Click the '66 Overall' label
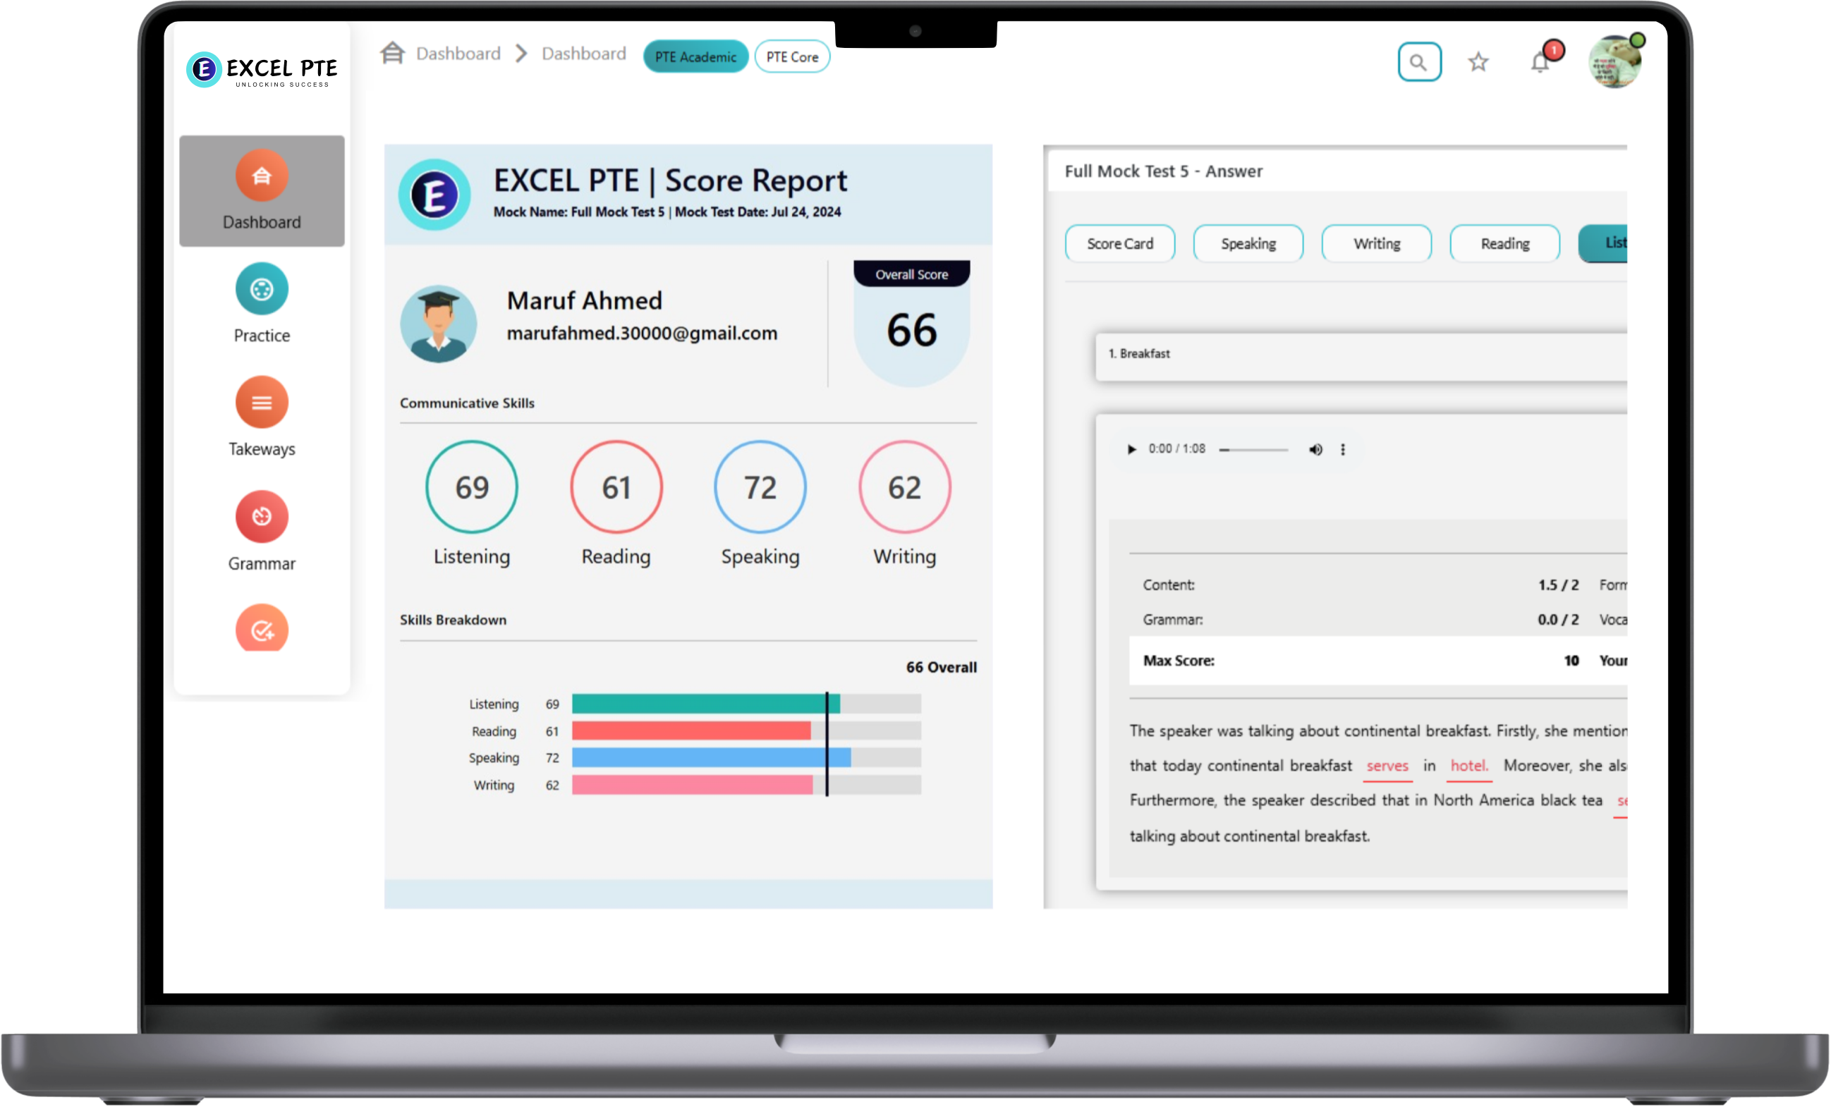 pyautogui.click(x=942, y=668)
